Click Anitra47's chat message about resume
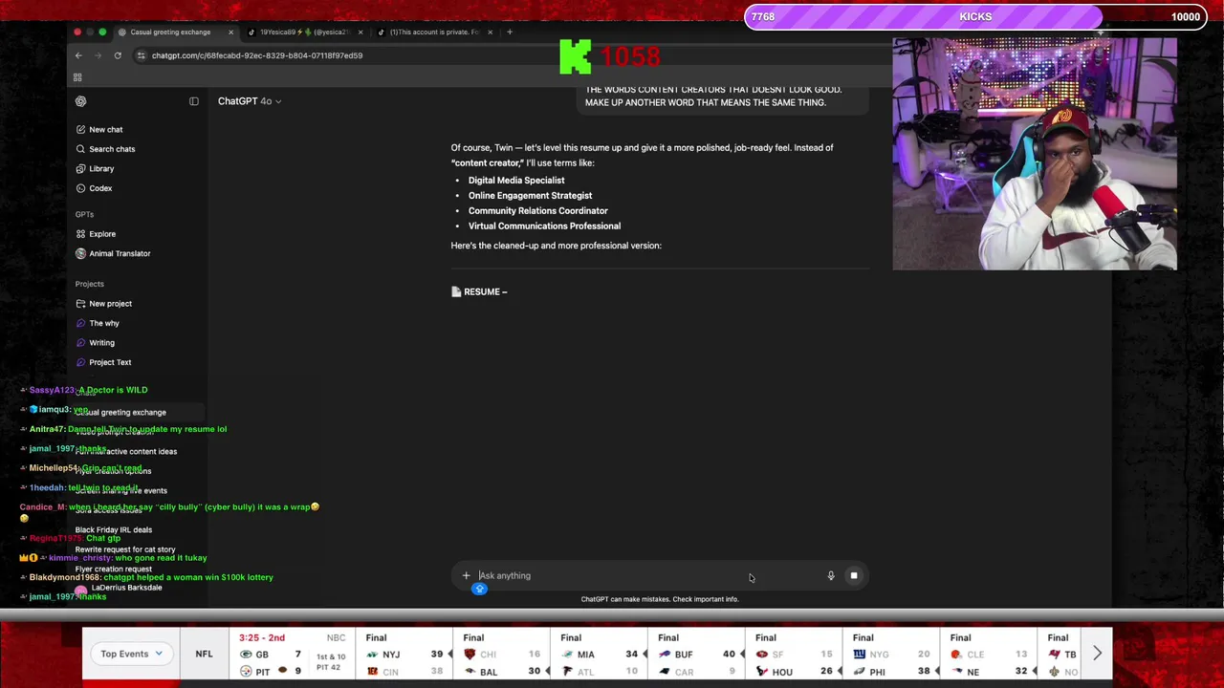 (128, 429)
